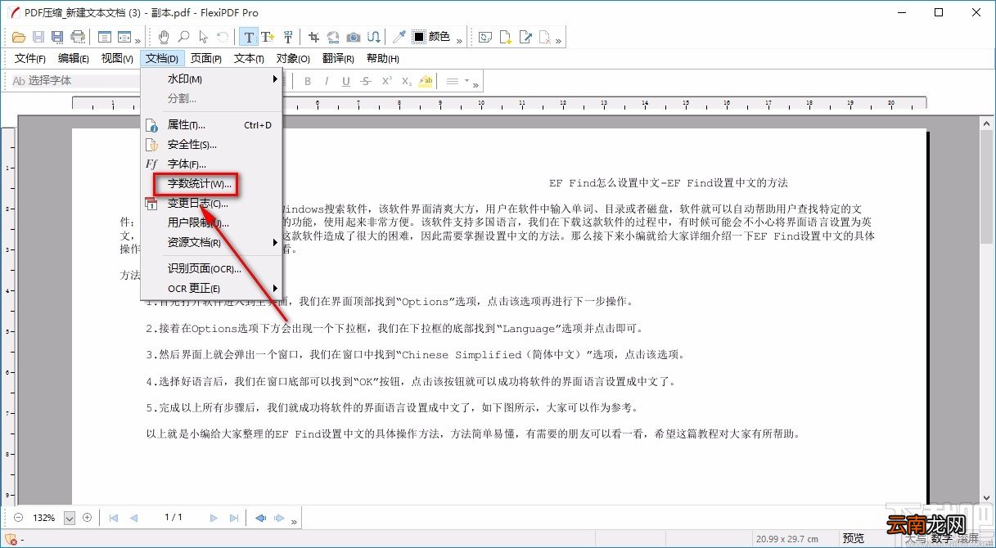Click the Insert new page icon
Screen dimensions: 996x548
pyautogui.click(x=506, y=37)
